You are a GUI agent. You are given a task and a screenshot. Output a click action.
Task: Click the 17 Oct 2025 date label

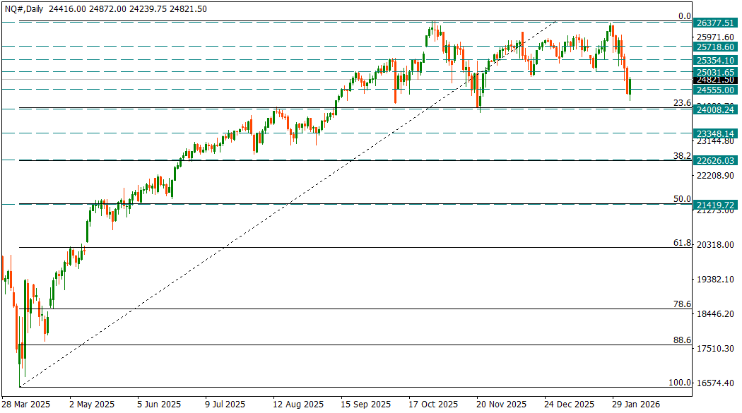click(433, 405)
